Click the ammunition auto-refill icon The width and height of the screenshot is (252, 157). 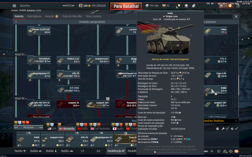(232, 129)
